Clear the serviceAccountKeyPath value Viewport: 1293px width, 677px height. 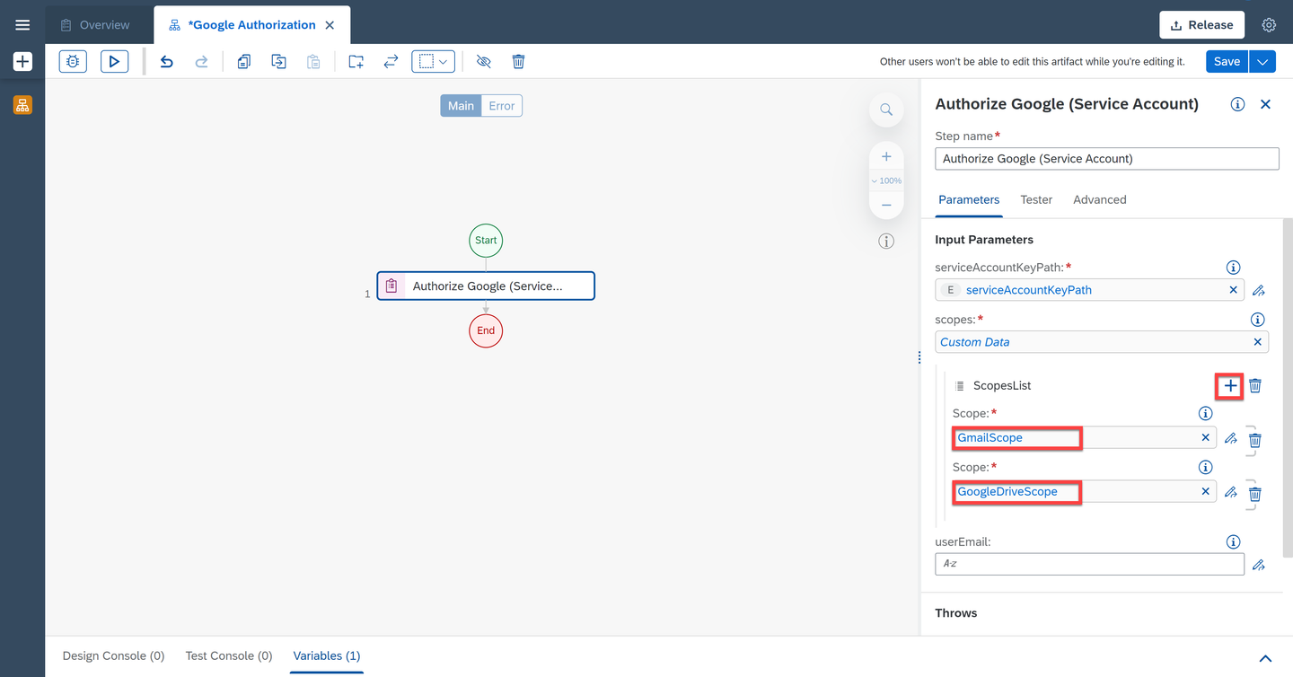click(x=1233, y=290)
